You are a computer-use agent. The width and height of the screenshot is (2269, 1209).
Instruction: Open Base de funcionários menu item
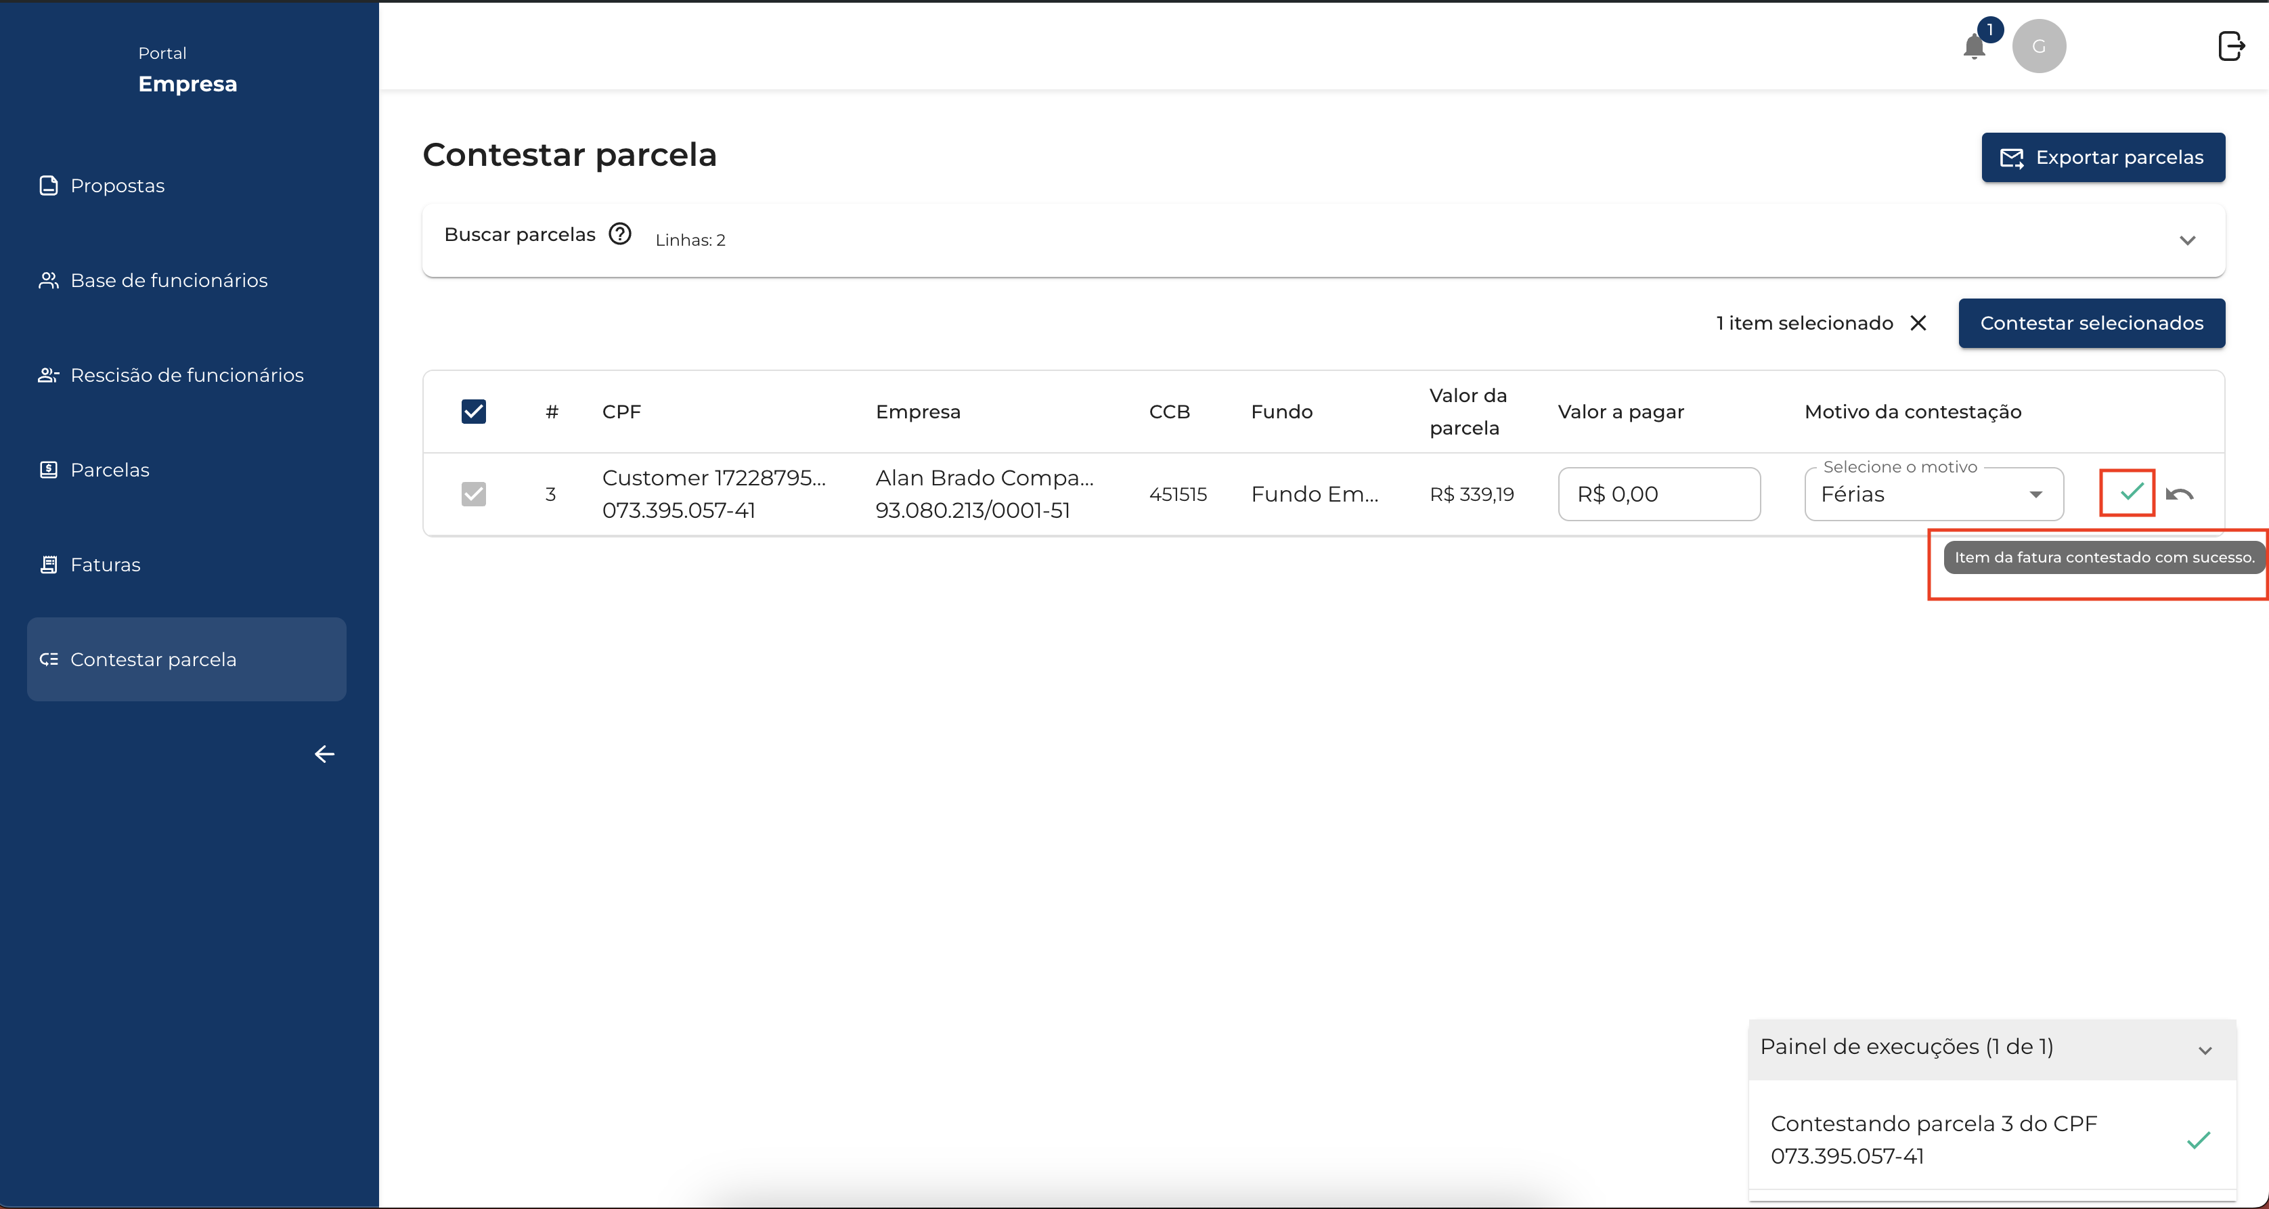(169, 280)
